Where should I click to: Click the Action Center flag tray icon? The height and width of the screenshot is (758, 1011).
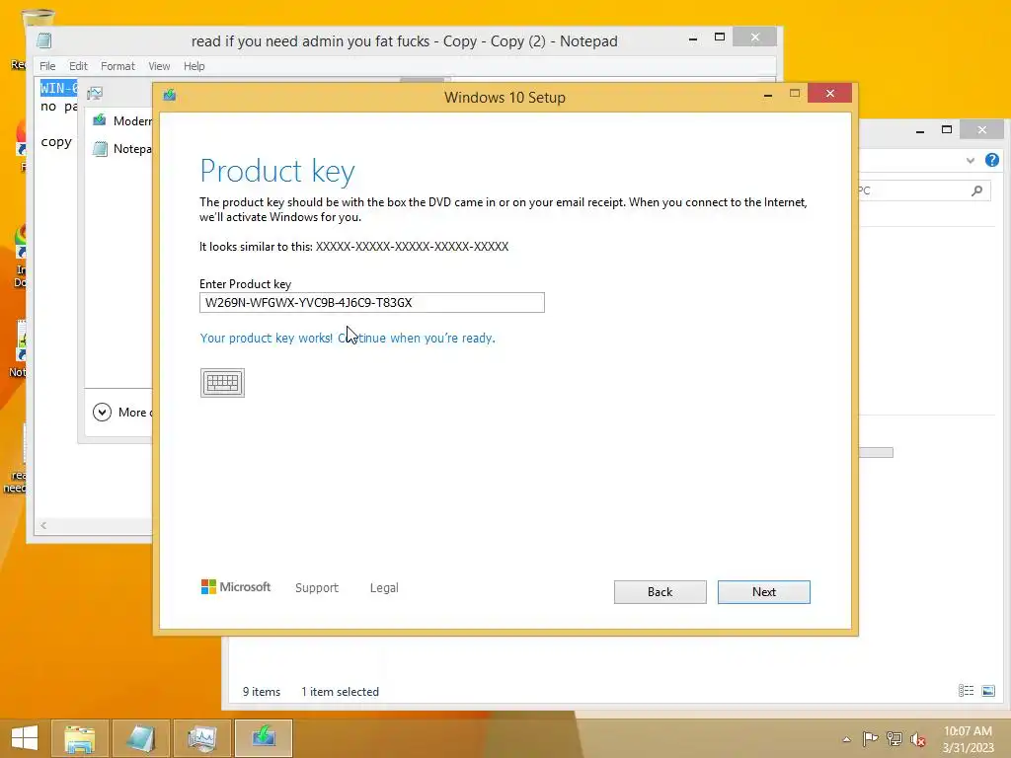click(870, 738)
